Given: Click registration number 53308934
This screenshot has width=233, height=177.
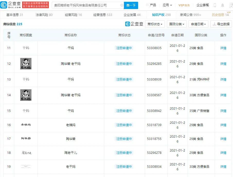Looking at the screenshot, I should [154, 167].
